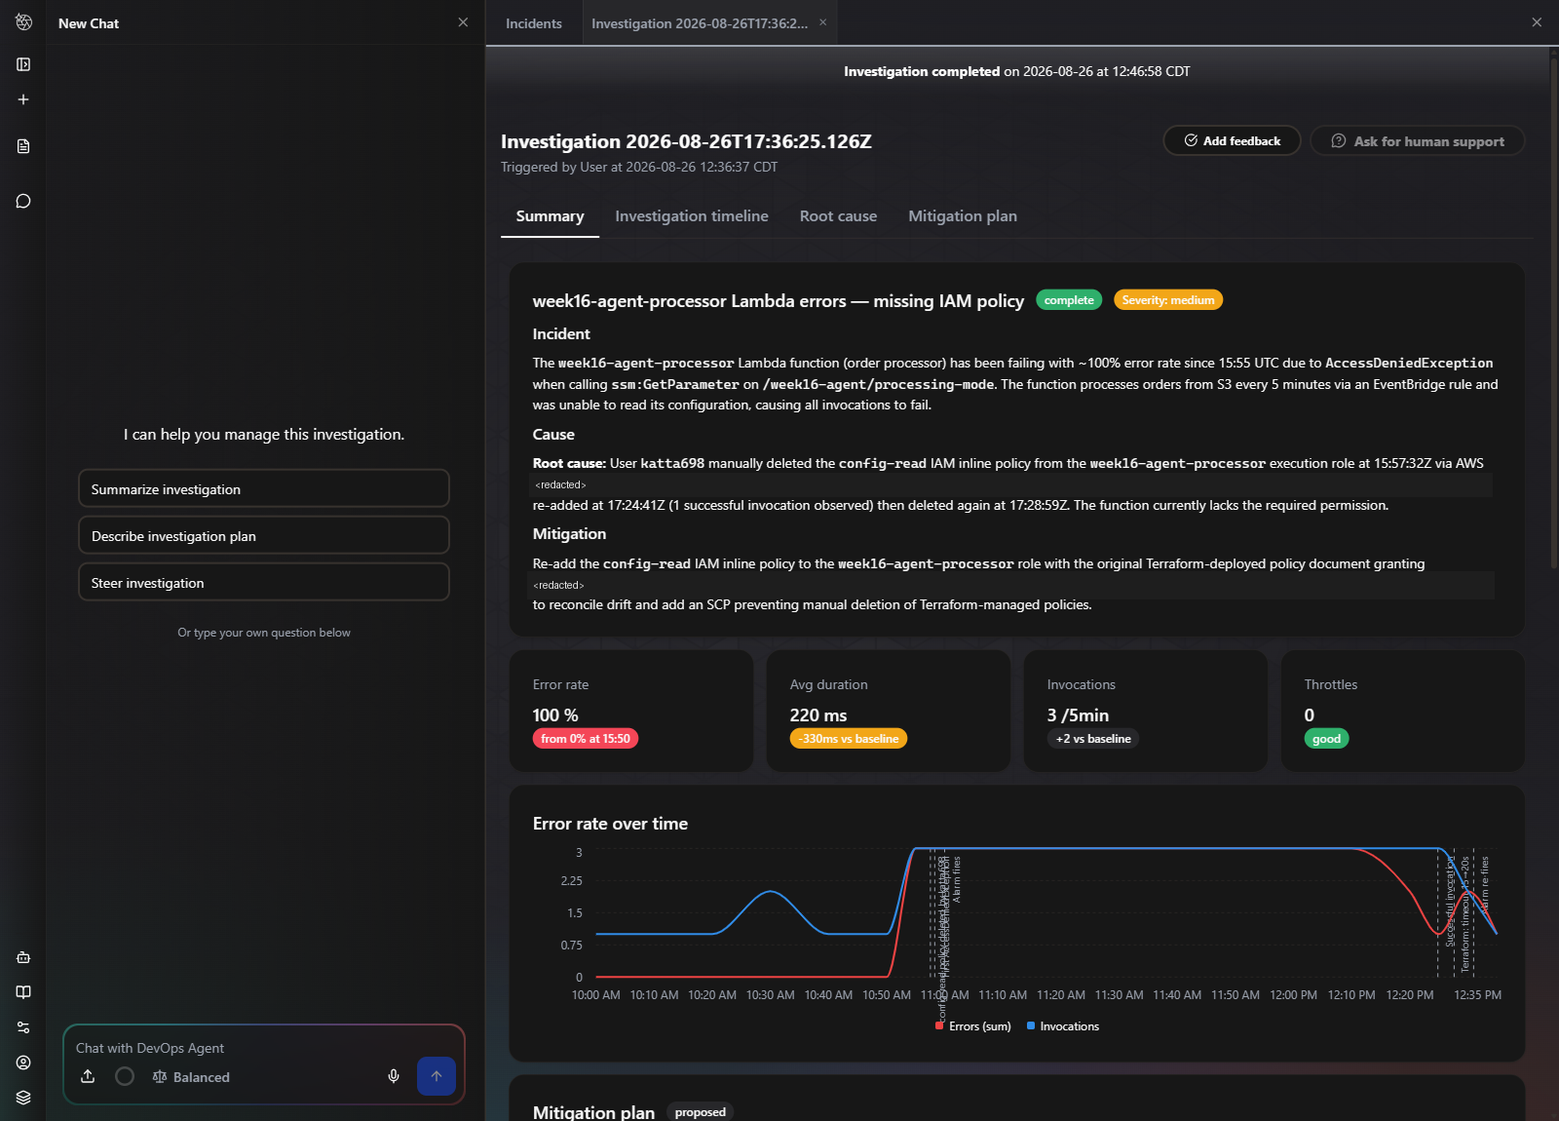Viewport: 1559px width, 1121px height.
Task: Open the document page icon in sidebar
Action: (23, 146)
